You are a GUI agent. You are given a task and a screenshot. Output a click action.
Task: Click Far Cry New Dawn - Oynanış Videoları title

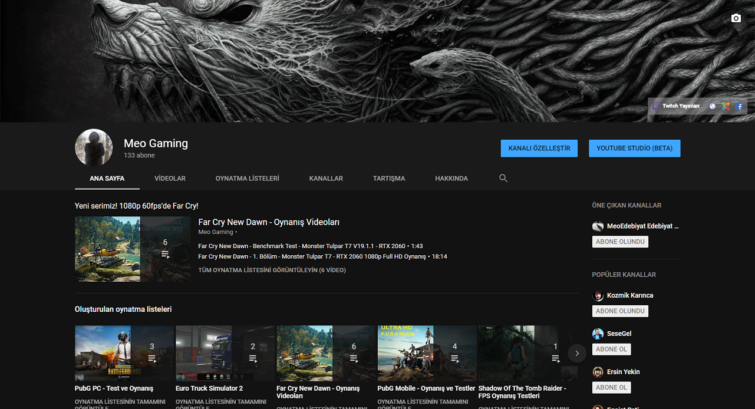point(269,222)
